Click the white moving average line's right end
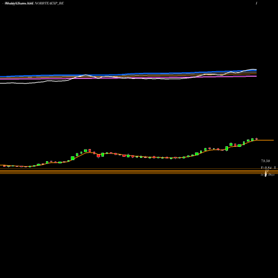Image resolution: width=278 pixels, height=278 pixels. (256, 69)
